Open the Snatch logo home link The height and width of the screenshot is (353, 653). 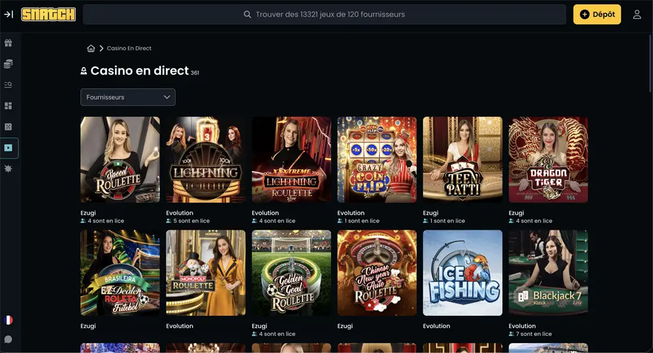[x=48, y=14]
